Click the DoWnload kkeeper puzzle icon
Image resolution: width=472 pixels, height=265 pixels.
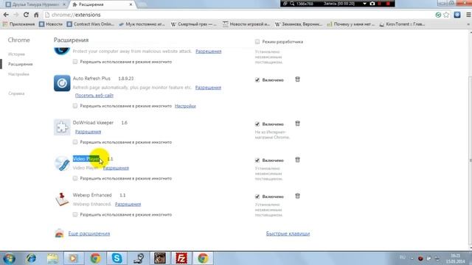62,127
